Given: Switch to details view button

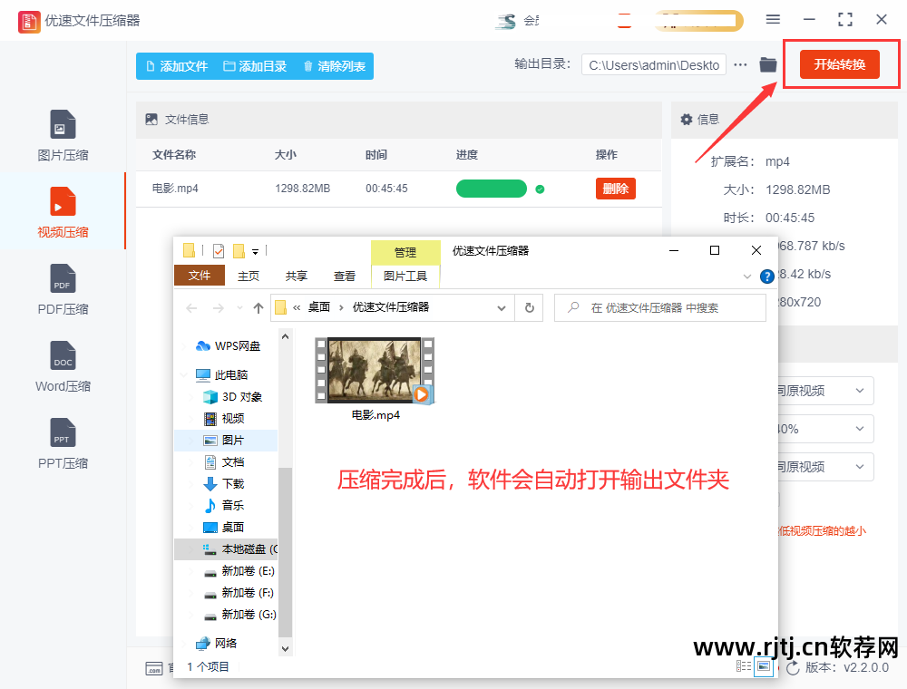Looking at the screenshot, I should pyautogui.click(x=744, y=666).
